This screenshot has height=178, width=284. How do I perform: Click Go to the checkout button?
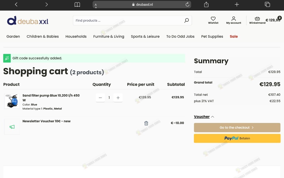(237, 128)
